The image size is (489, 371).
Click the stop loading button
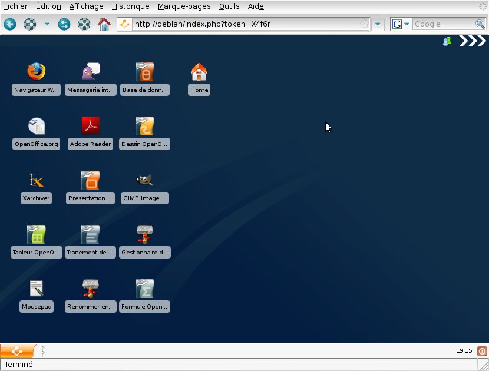[84, 24]
